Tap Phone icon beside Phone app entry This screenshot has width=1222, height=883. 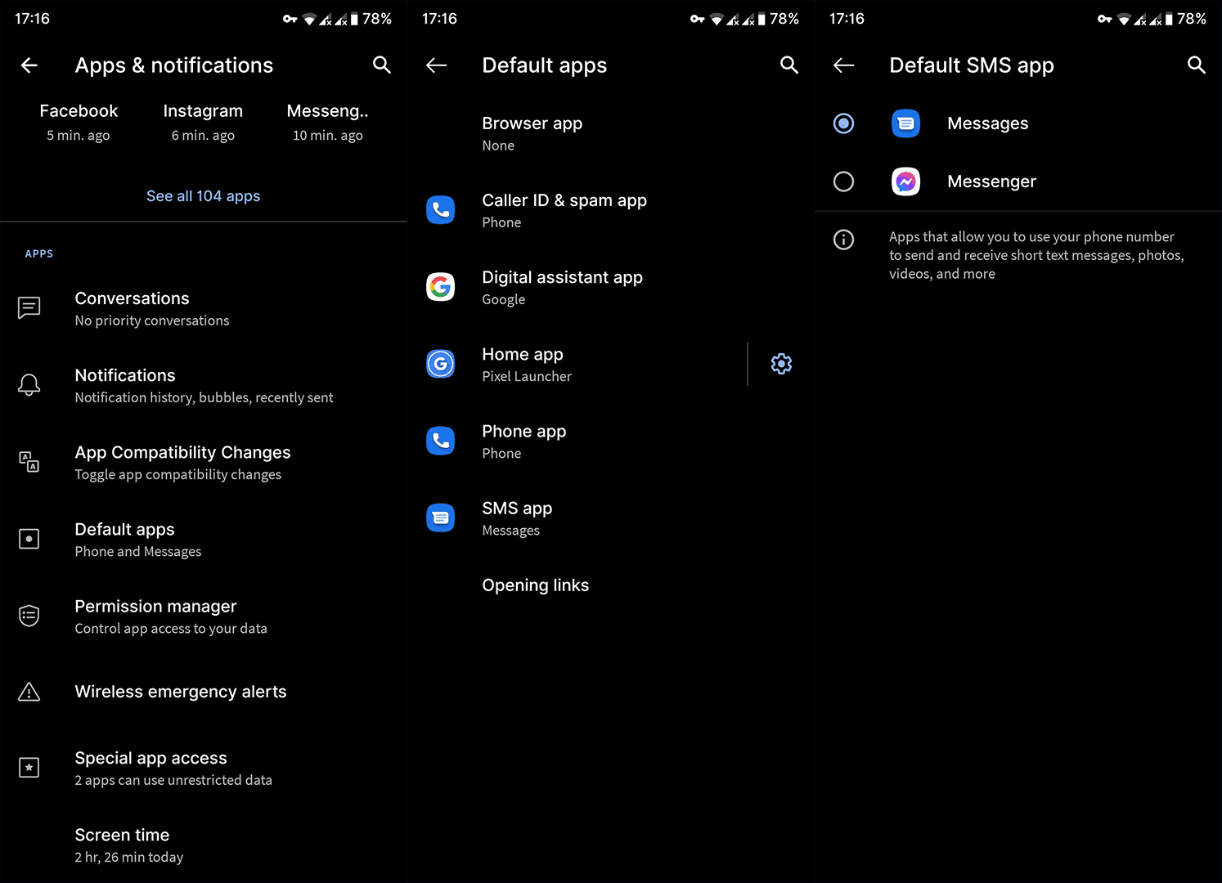click(x=441, y=441)
